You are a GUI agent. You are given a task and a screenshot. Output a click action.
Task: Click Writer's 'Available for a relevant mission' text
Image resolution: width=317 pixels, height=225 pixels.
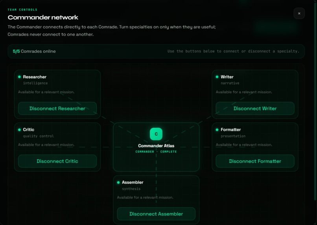click(244, 92)
